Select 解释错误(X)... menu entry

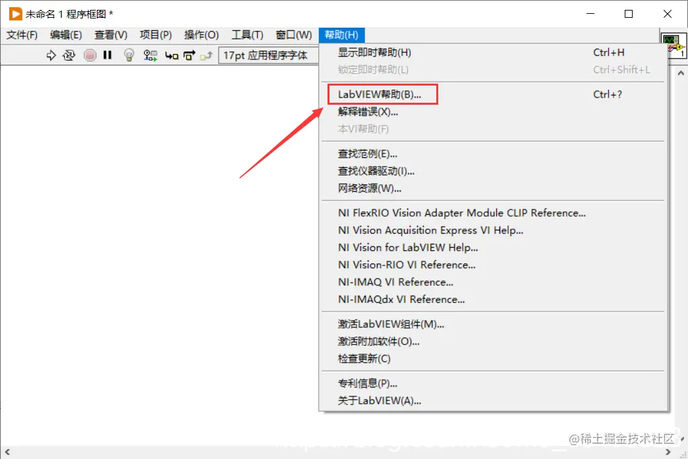494,112
